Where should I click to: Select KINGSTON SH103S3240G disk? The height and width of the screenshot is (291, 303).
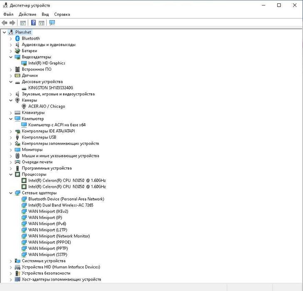click(51, 88)
